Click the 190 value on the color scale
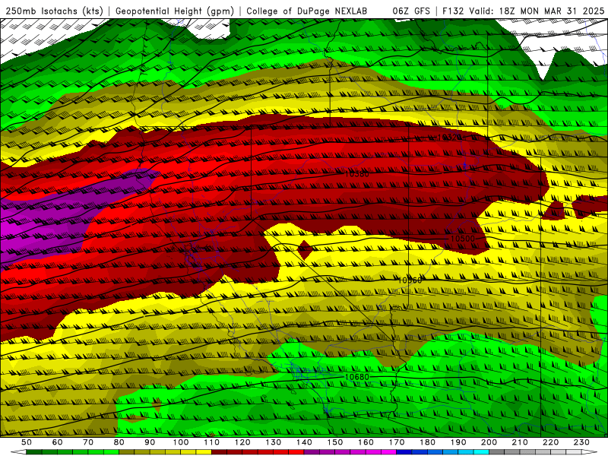Screen dimensions: 608x456 pyautogui.click(x=458, y=442)
